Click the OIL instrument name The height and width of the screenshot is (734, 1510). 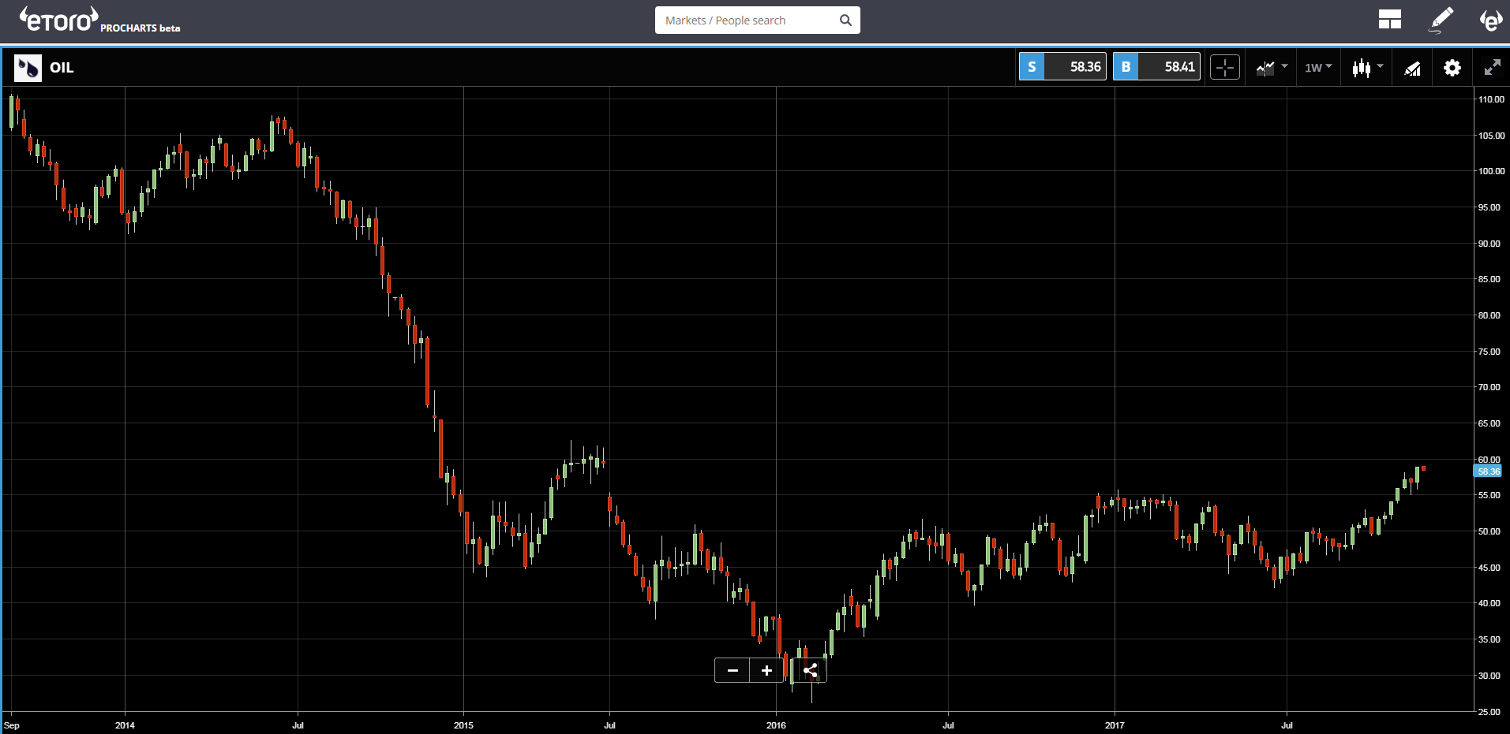pos(62,68)
